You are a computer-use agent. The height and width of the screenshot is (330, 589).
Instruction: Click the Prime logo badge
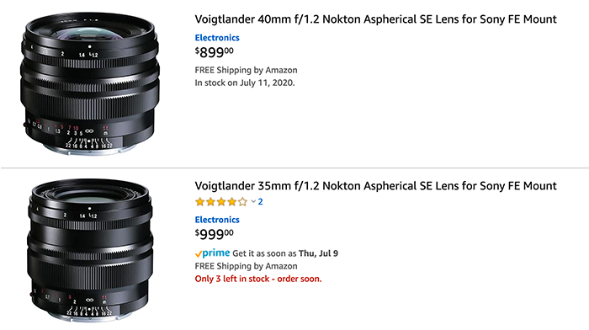(x=212, y=253)
